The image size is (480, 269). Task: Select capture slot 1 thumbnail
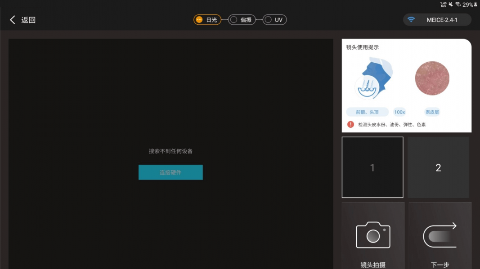pos(372,167)
